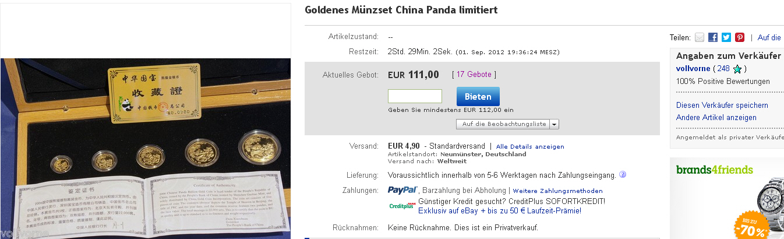Share the listing via email icon
This screenshot has height=239, width=784.
[x=700, y=37]
